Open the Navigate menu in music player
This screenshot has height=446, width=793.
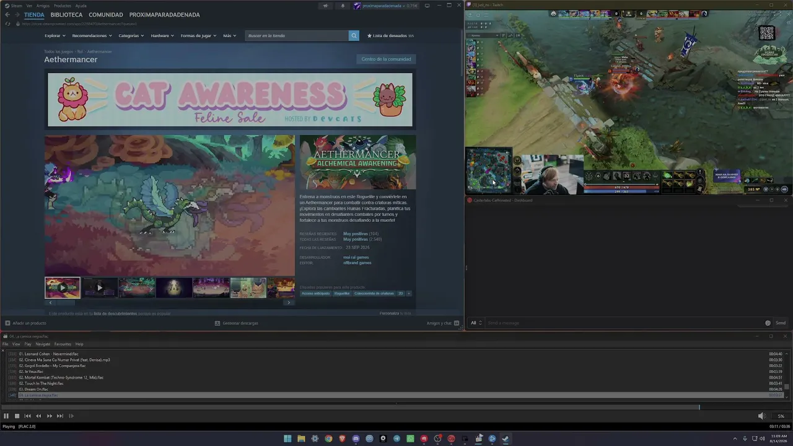point(43,344)
